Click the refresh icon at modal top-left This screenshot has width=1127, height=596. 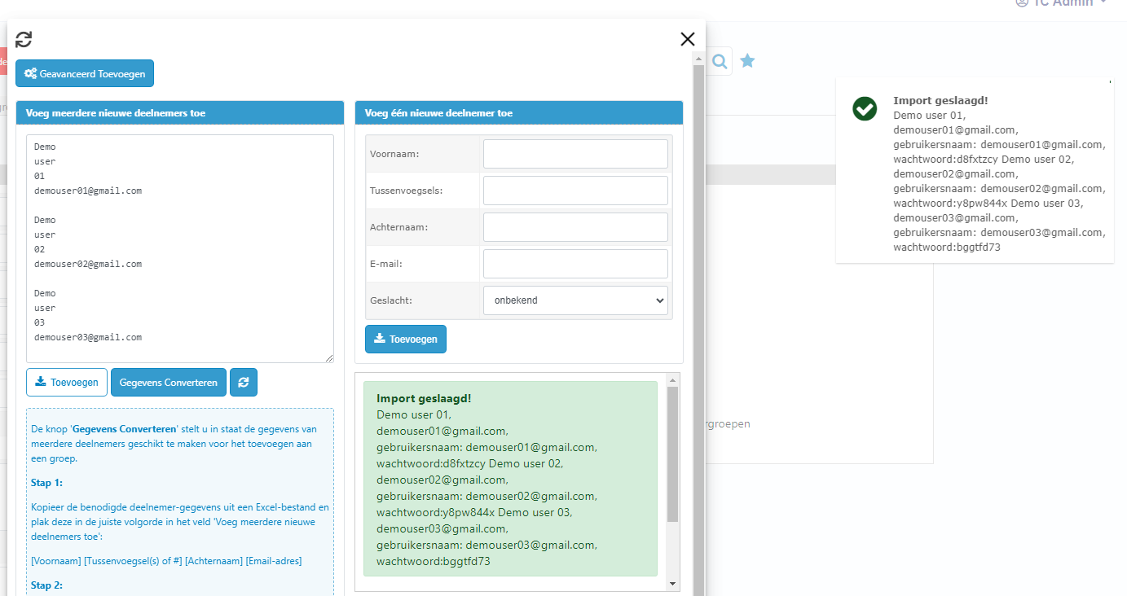click(24, 39)
